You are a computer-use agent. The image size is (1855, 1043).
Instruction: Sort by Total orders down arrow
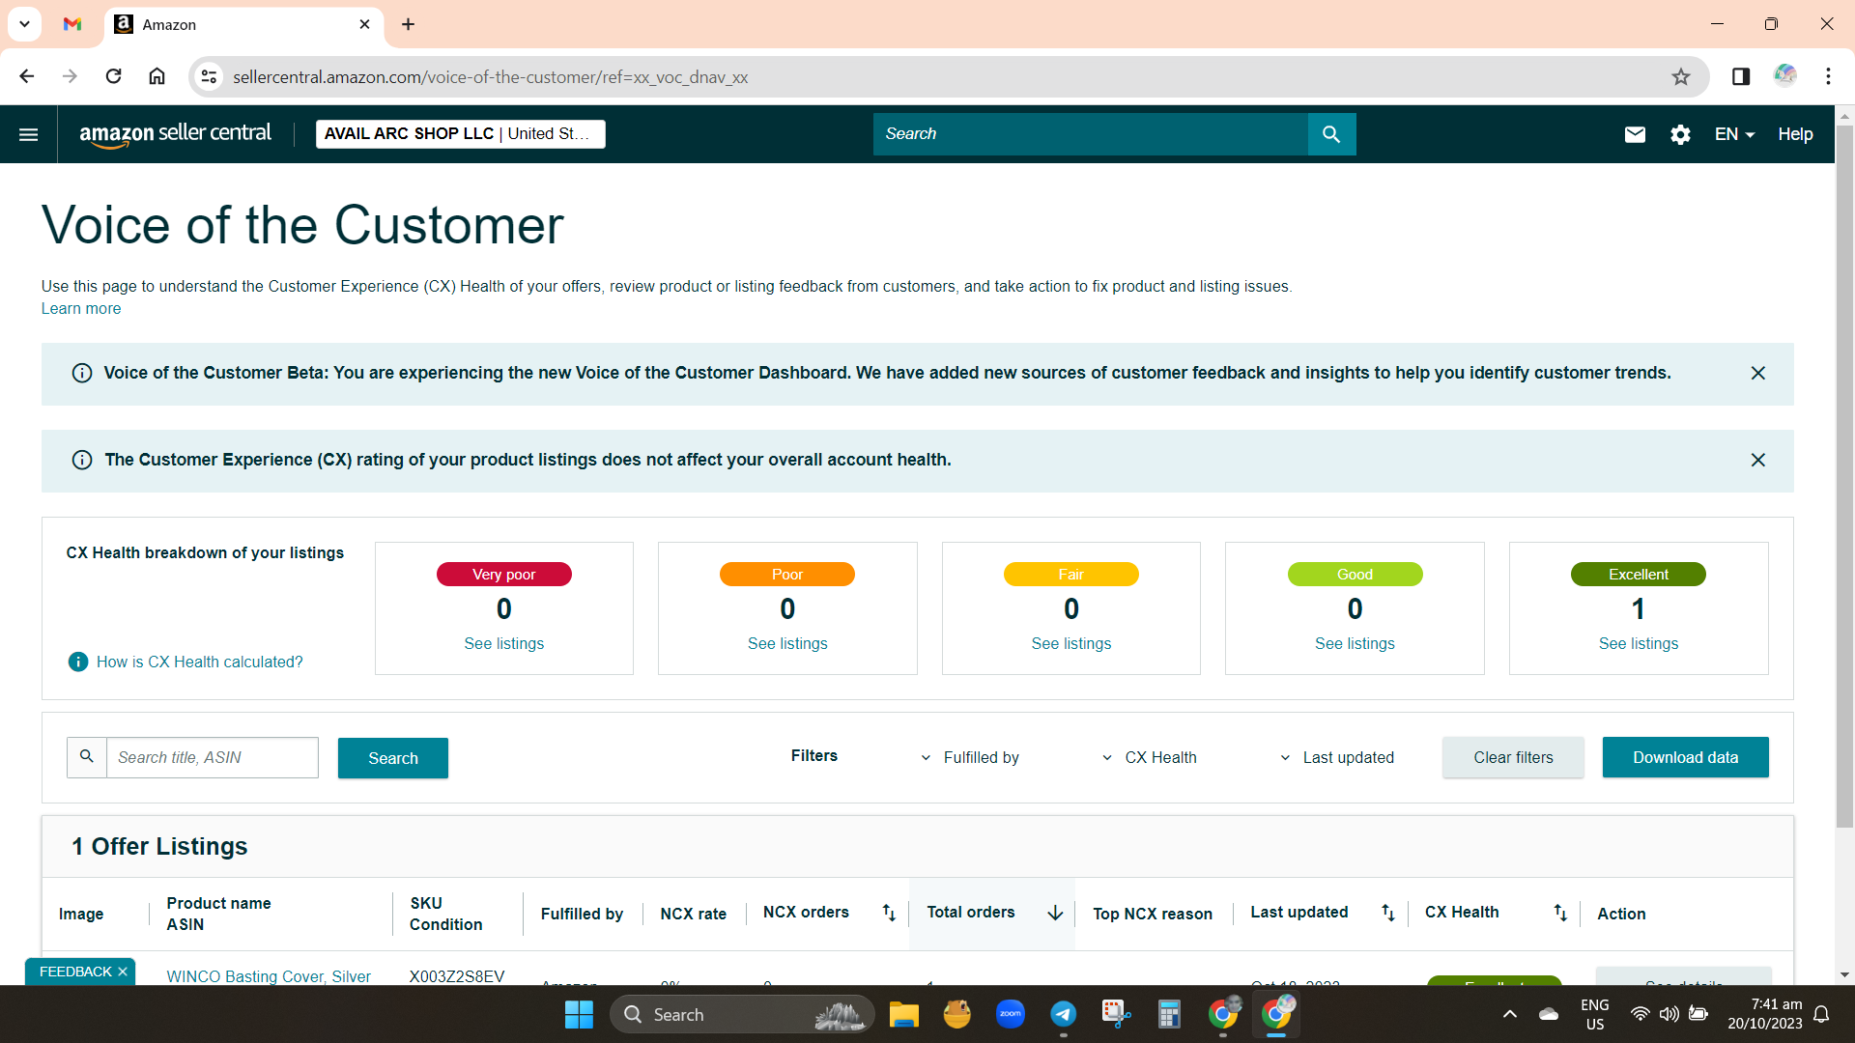[x=1055, y=913]
